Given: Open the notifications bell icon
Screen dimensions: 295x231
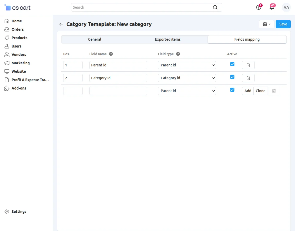Looking at the screenshot, I should pyautogui.click(x=272, y=7).
